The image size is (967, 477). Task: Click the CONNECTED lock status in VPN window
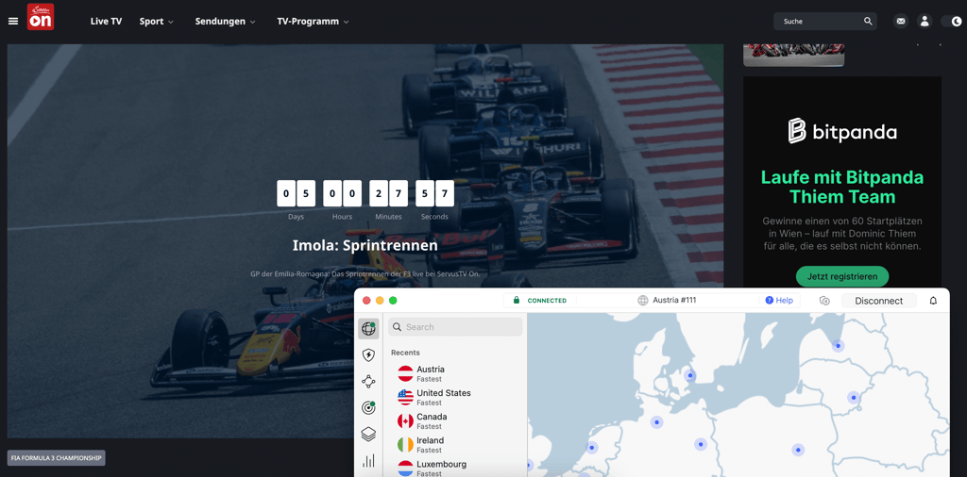pos(539,301)
